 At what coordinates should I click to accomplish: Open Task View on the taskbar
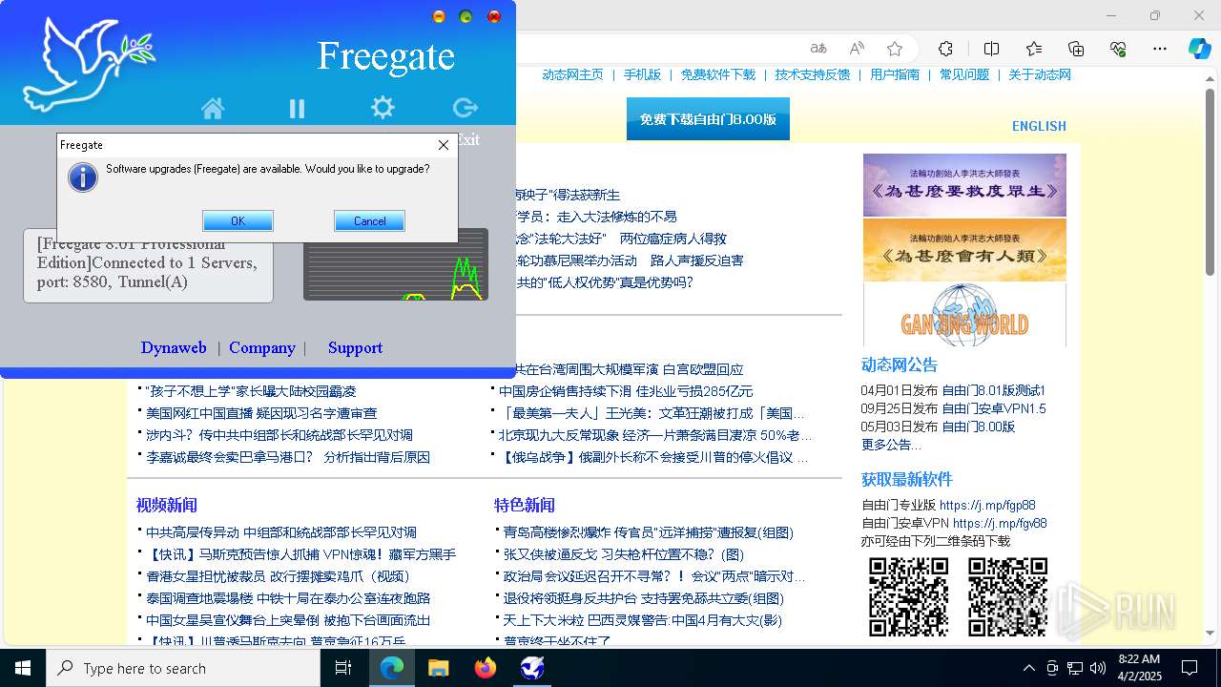(x=344, y=668)
